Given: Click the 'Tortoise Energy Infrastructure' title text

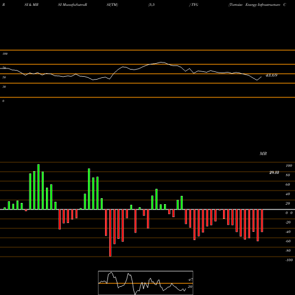Looking at the screenshot, I should tap(255, 5).
